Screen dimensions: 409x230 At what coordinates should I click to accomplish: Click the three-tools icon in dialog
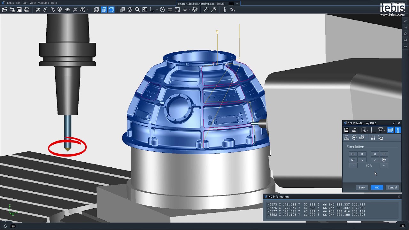(373, 137)
